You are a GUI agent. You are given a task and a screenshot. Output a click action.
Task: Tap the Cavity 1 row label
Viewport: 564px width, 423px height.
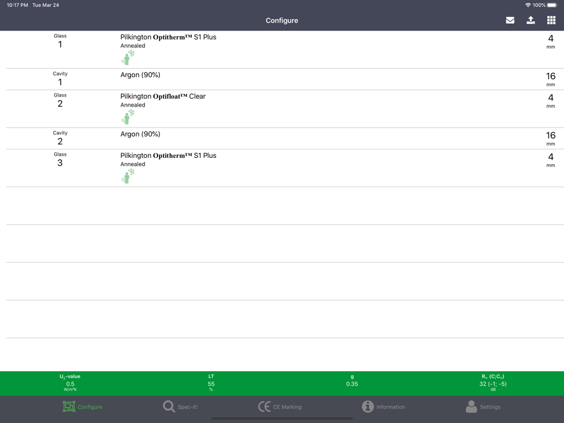(x=60, y=79)
